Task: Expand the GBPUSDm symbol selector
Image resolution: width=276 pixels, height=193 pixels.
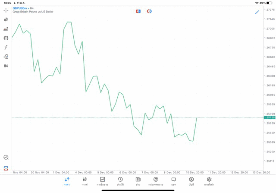Action: (20, 8)
